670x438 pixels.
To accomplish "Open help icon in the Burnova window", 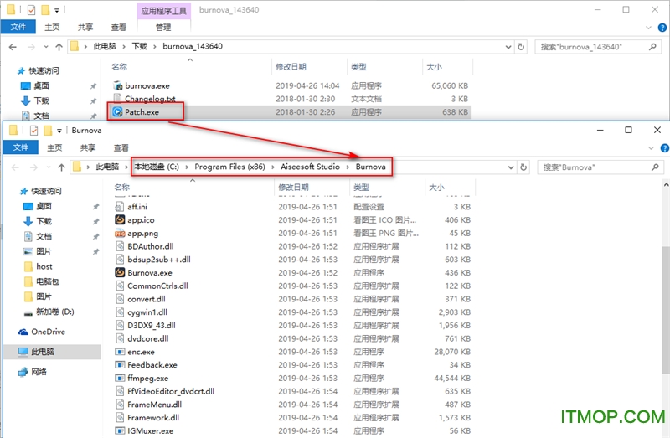I will coord(664,148).
